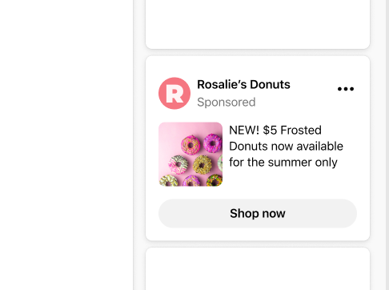Click the "for the summer only" text line
This screenshot has height=290, width=389.
click(x=283, y=163)
